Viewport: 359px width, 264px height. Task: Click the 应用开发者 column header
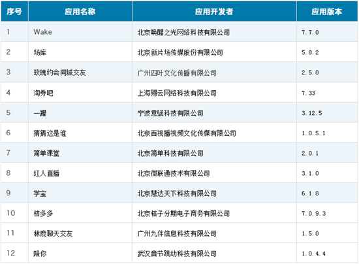tap(214, 11)
